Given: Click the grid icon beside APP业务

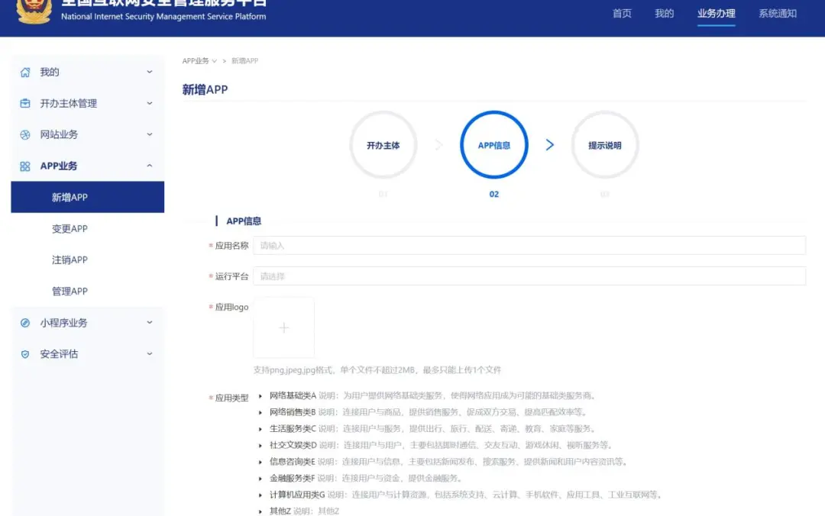Looking at the screenshot, I should tap(25, 166).
